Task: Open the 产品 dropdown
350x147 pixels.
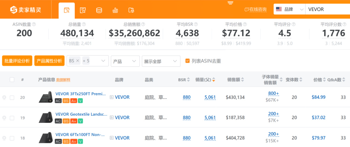Action: click(125, 61)
